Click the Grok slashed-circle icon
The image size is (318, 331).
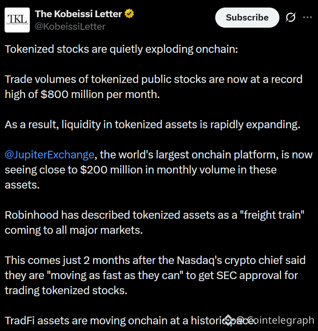pos(290,18)
